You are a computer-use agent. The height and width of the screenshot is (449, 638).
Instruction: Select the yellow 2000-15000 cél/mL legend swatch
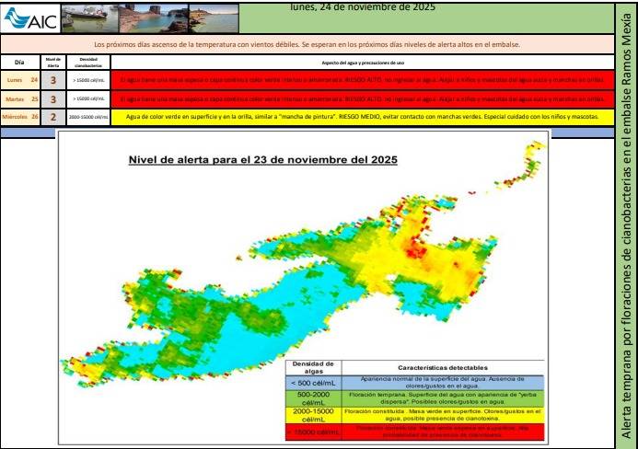(312, 415)
